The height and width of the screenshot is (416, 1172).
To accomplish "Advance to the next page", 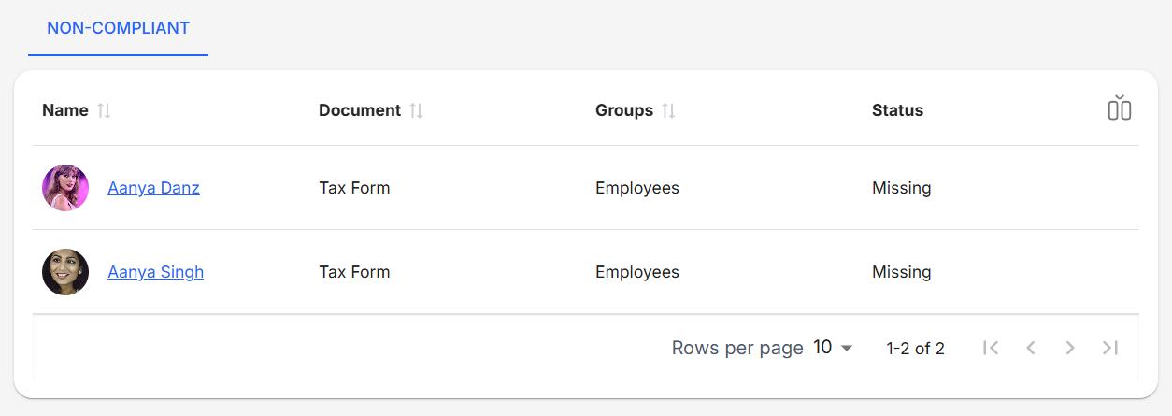I will pyautogui.click(x=1070, y=348).
